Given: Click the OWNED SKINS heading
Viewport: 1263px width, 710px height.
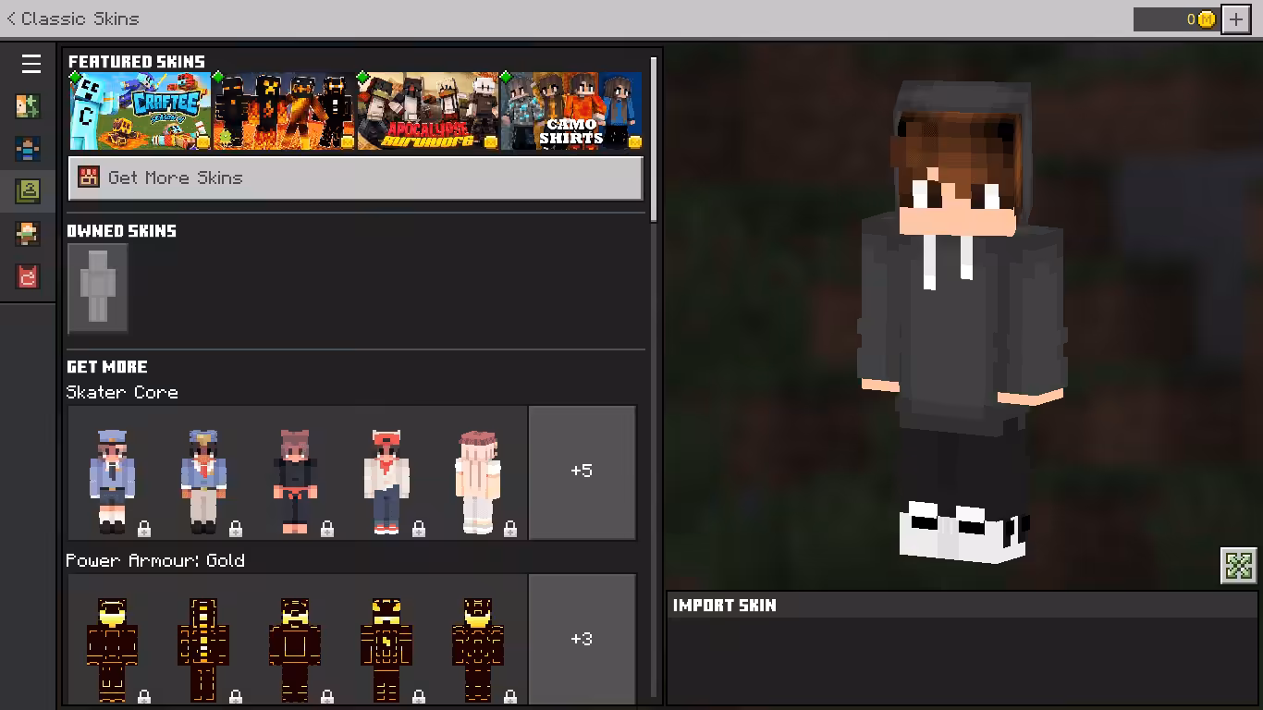Looking at the screenshot, I should coord(121,231).
